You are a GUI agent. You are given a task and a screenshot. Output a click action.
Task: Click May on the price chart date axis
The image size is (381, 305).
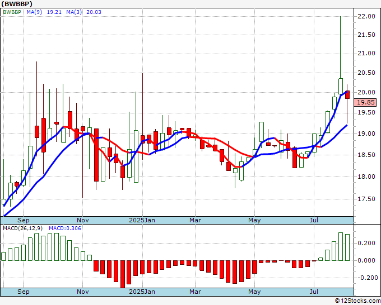(x=254, y=220)
